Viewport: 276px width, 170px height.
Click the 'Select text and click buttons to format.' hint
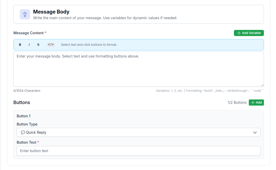89,45
